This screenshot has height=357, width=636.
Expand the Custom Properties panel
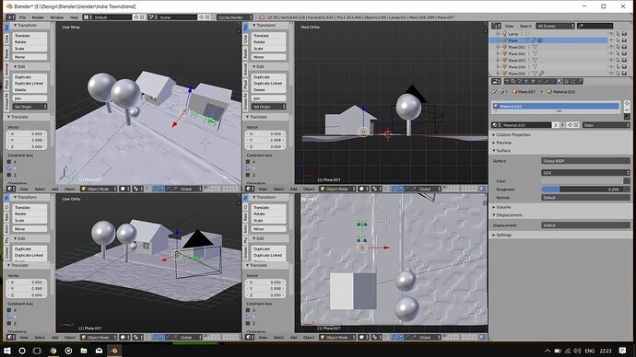tap(513, 134)
